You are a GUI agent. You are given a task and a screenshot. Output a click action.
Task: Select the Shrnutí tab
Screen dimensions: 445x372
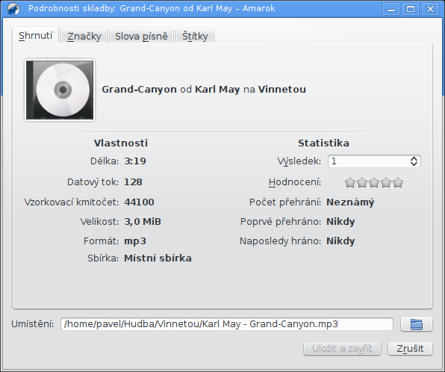tap(36, 36)
